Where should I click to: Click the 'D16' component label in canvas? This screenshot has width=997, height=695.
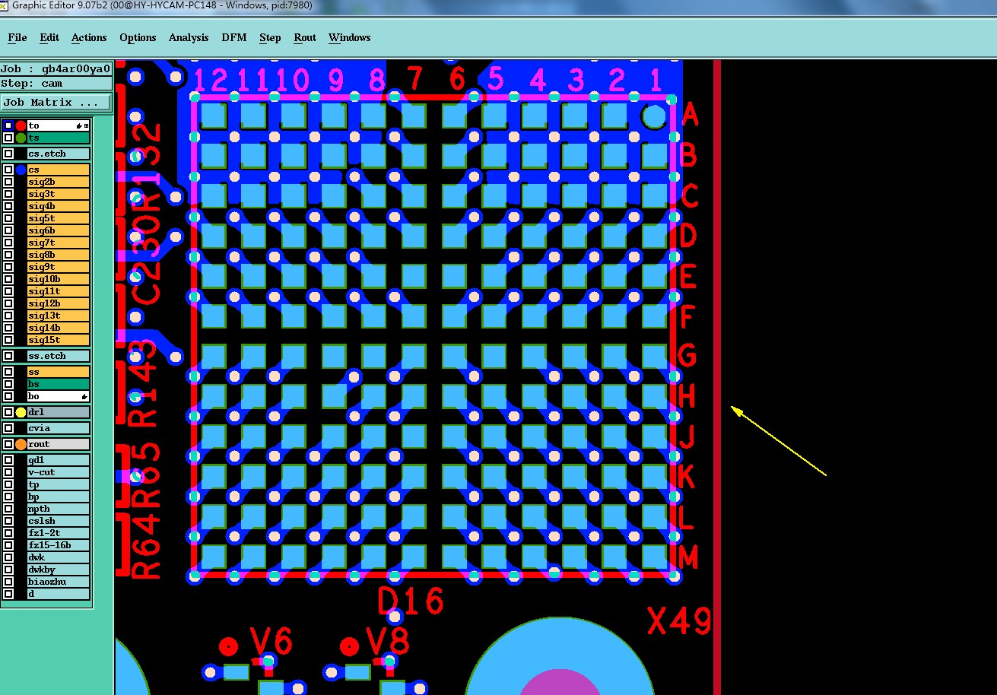tap(411, 601)
